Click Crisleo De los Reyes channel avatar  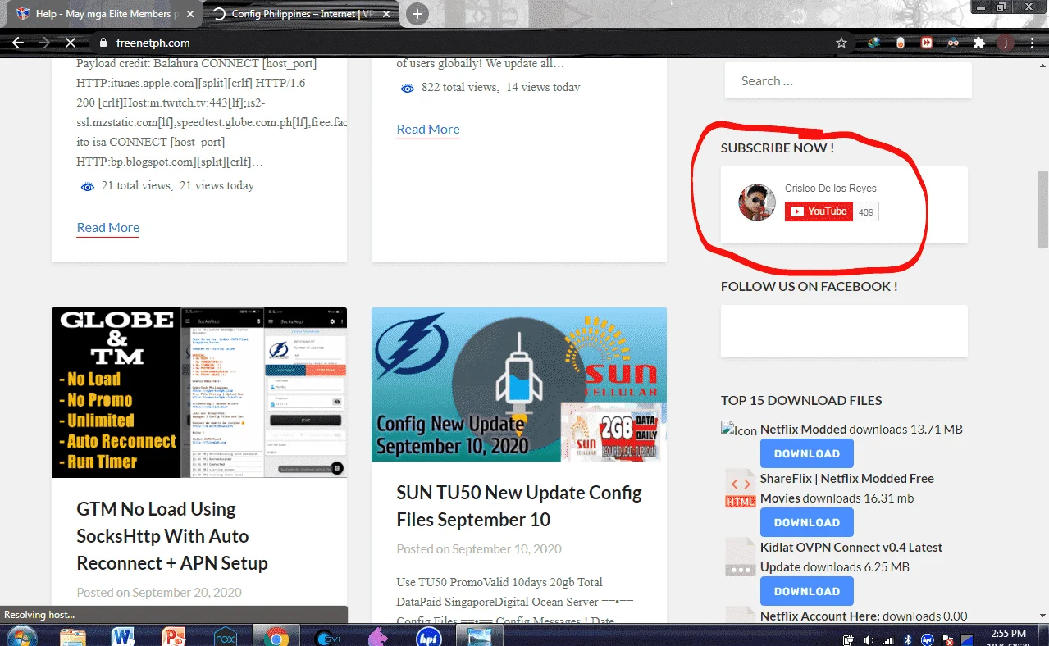(757, 202)
